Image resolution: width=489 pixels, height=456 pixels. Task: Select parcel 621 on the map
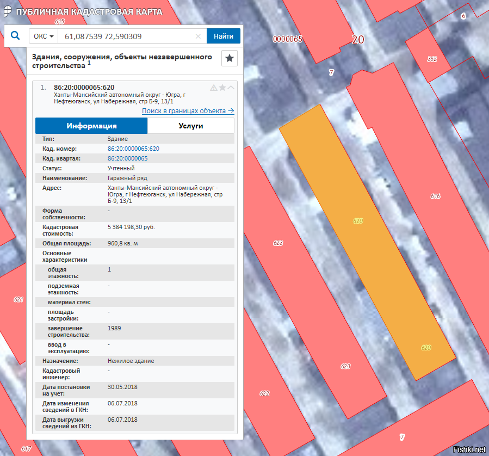pyautogui.click(x=18, y=299)
